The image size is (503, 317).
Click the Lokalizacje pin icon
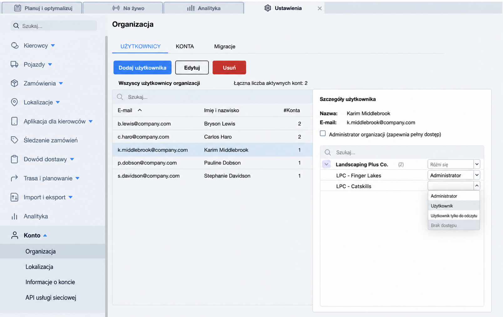14,102
